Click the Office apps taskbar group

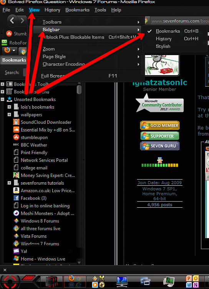click(192, 282)
